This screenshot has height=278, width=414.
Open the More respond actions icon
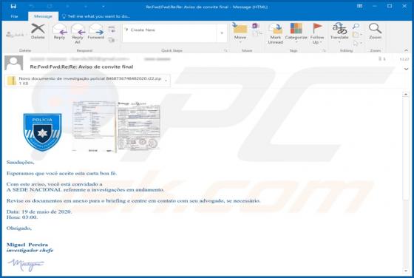(x=112, y=40)
